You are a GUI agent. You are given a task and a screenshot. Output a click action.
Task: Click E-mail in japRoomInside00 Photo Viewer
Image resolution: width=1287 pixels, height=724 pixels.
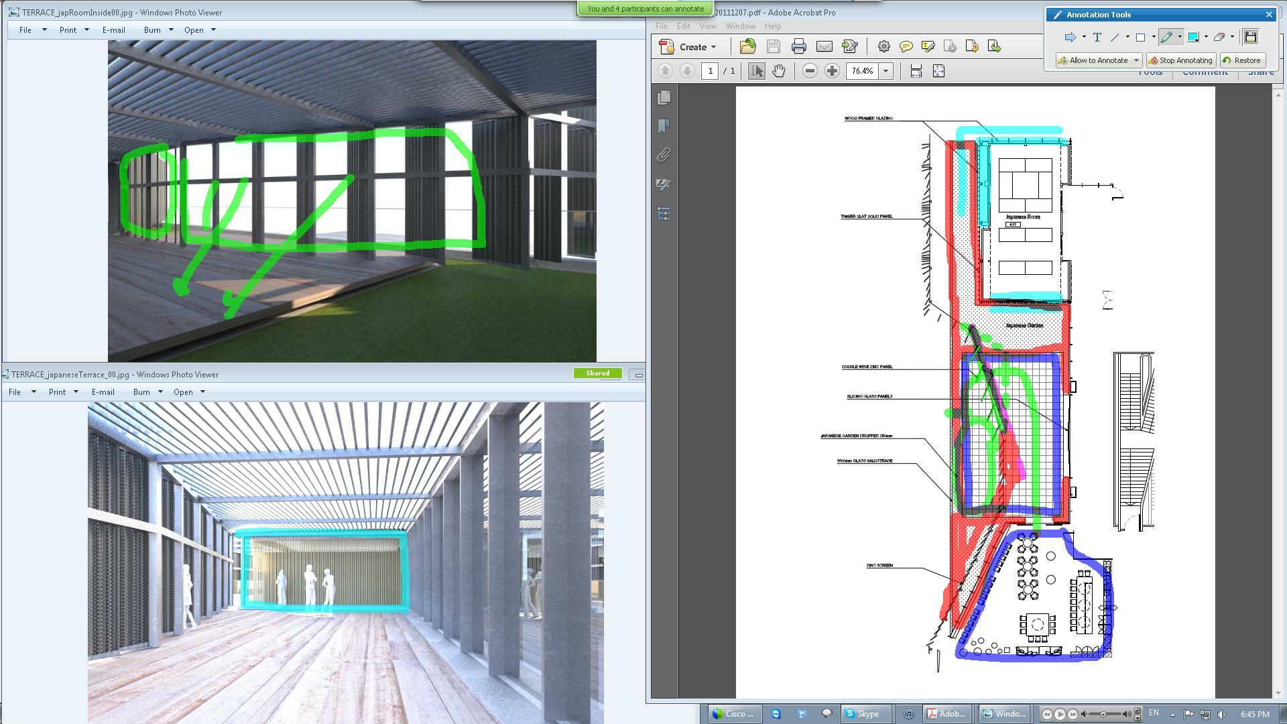click(113, 30)
